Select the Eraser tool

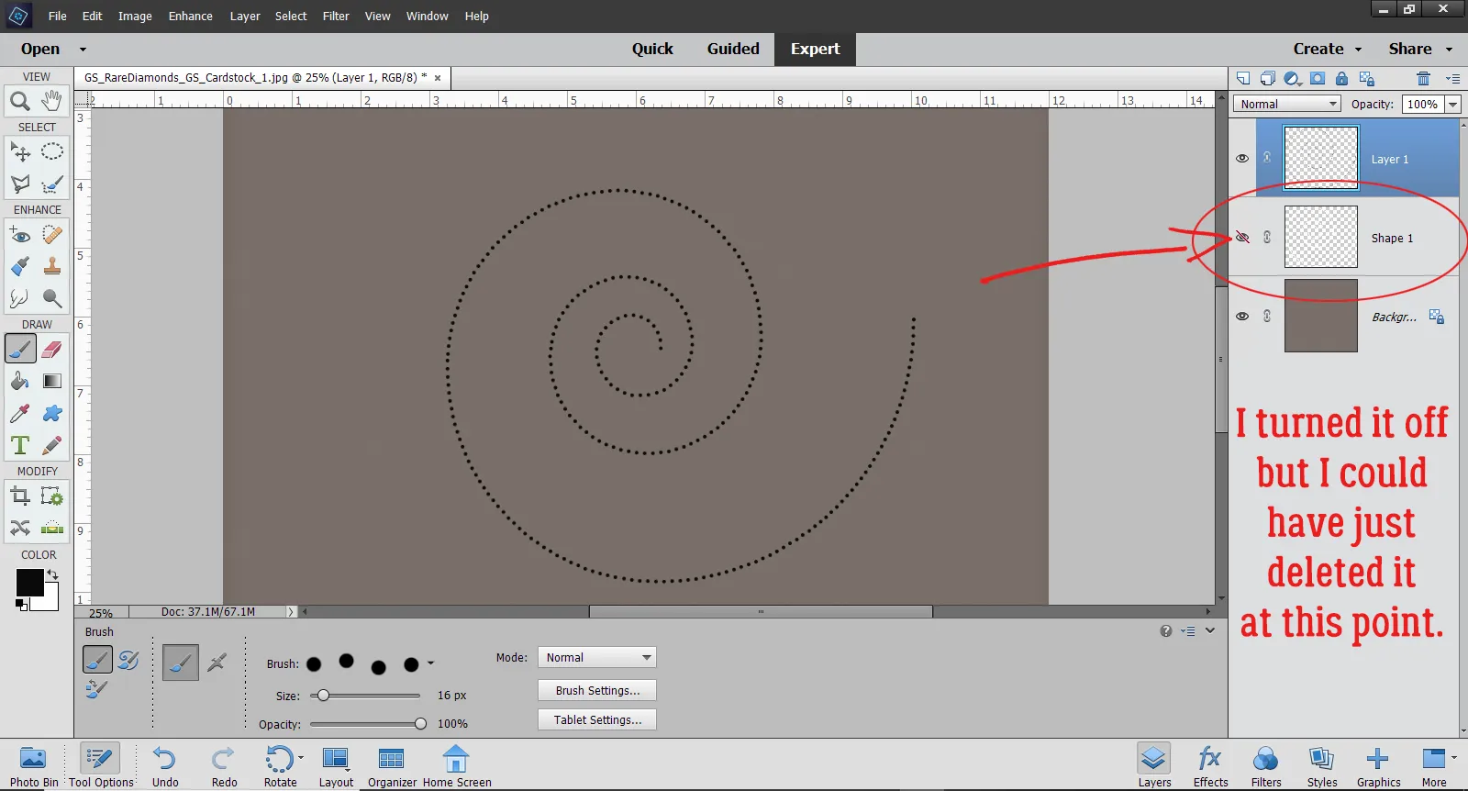tap(52, 350)
